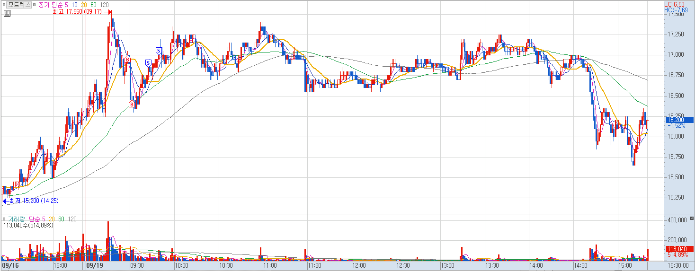Click the 11:00 time axis label
The width and height of the screenshot is (695, 271).
(x=270, y=266)
